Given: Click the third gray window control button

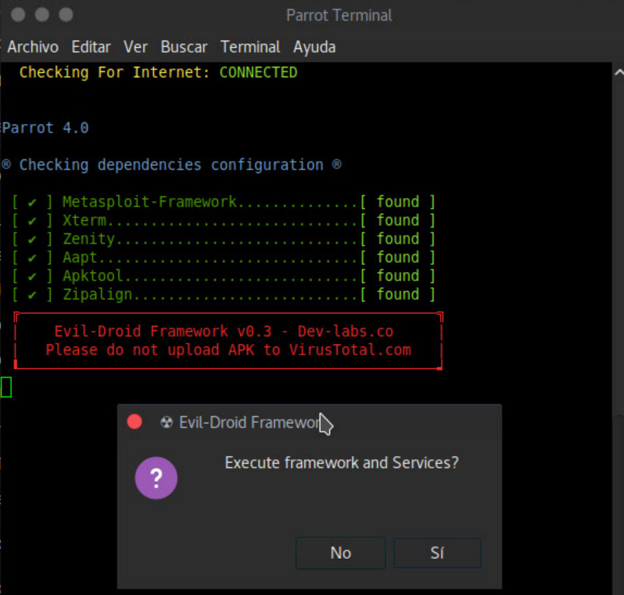Looking at the screenshot, I should pyautogui.click(x=65, y=14).
